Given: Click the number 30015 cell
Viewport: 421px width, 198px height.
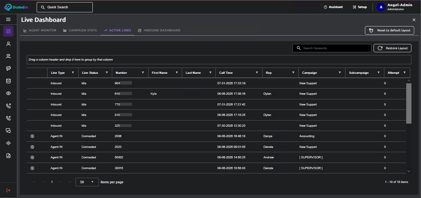Looking at the screenshot, I should point(119,168).
